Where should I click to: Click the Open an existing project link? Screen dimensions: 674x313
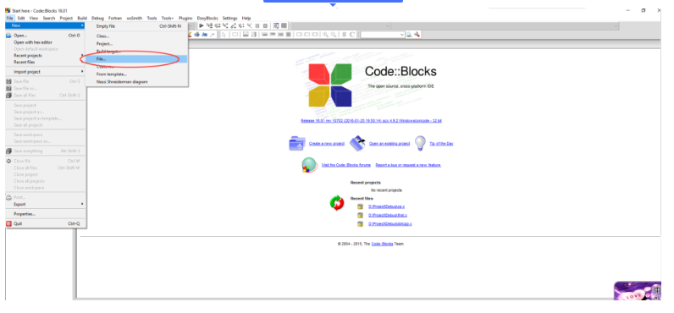point(389,144)
